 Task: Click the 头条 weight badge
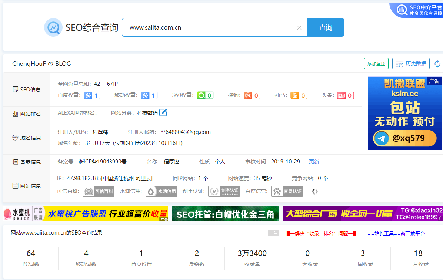345,95
